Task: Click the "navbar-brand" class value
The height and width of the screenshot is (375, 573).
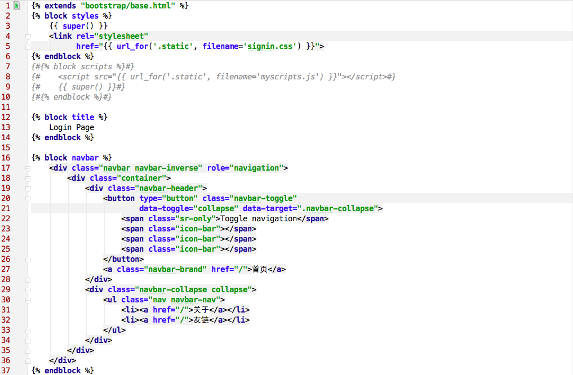Action: tap(175, 270)
